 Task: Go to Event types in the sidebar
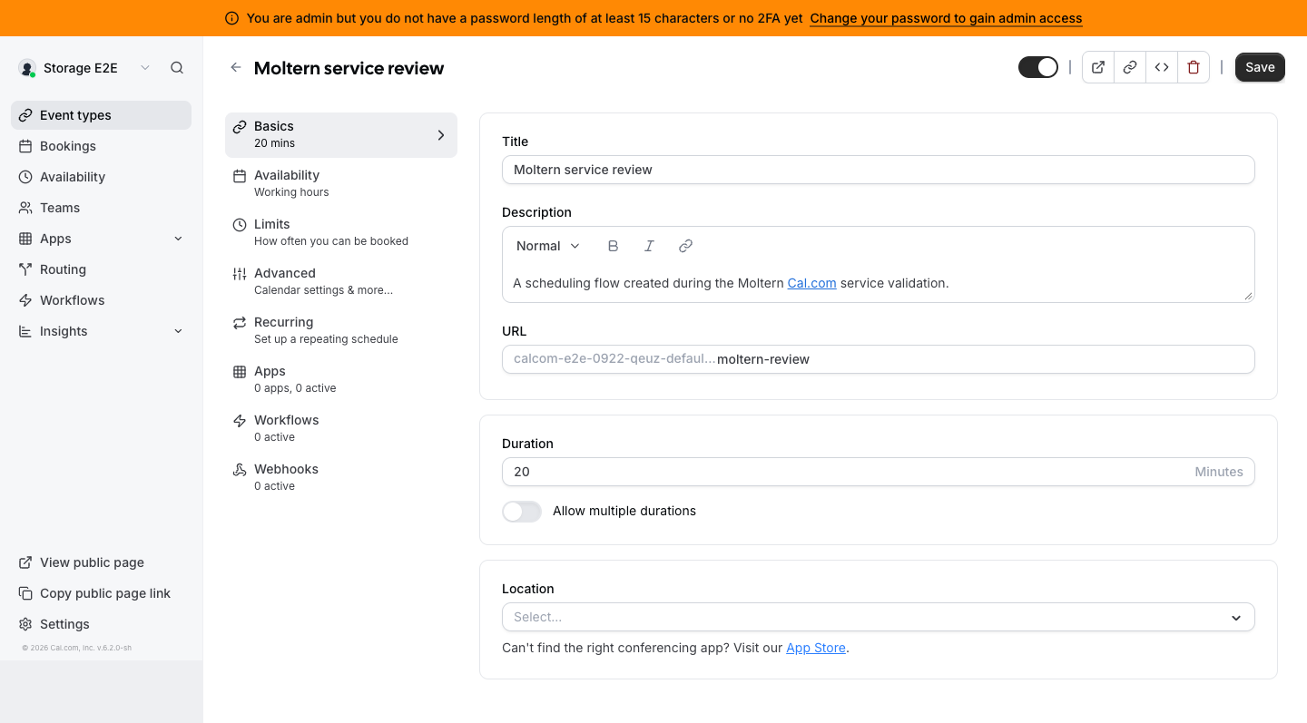coord(102,115)
